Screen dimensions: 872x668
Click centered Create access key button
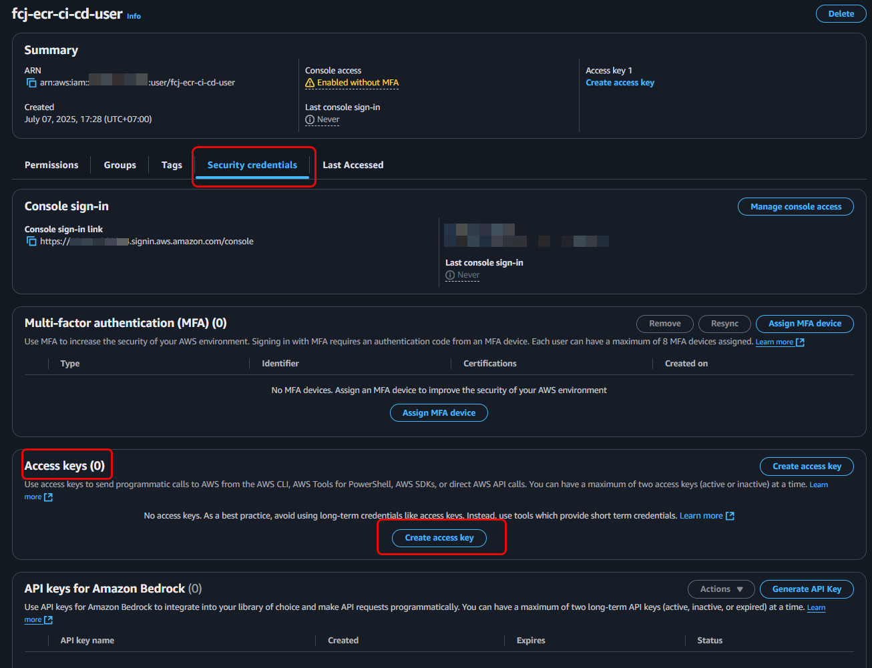click(x=439, y=538)
